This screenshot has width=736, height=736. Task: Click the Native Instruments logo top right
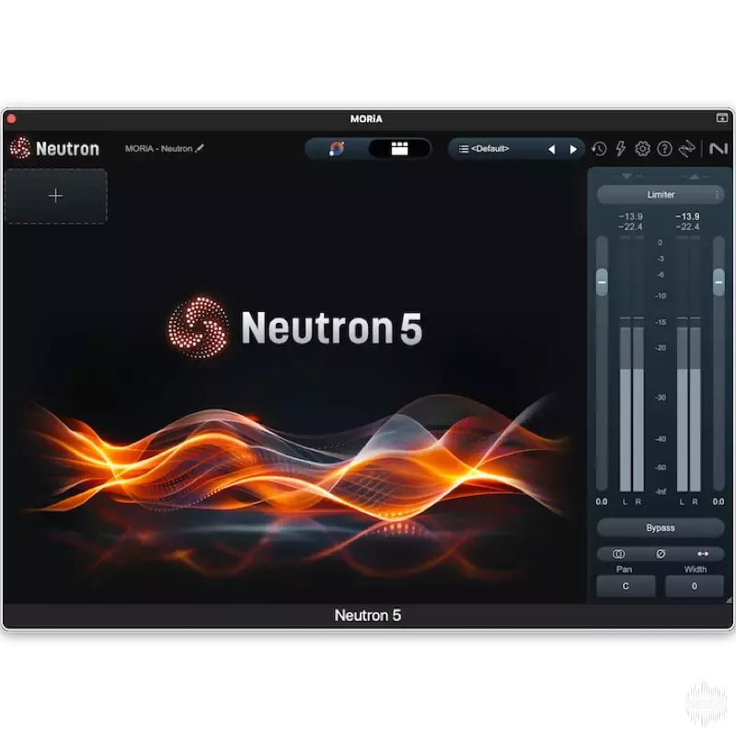coord(718,149)
